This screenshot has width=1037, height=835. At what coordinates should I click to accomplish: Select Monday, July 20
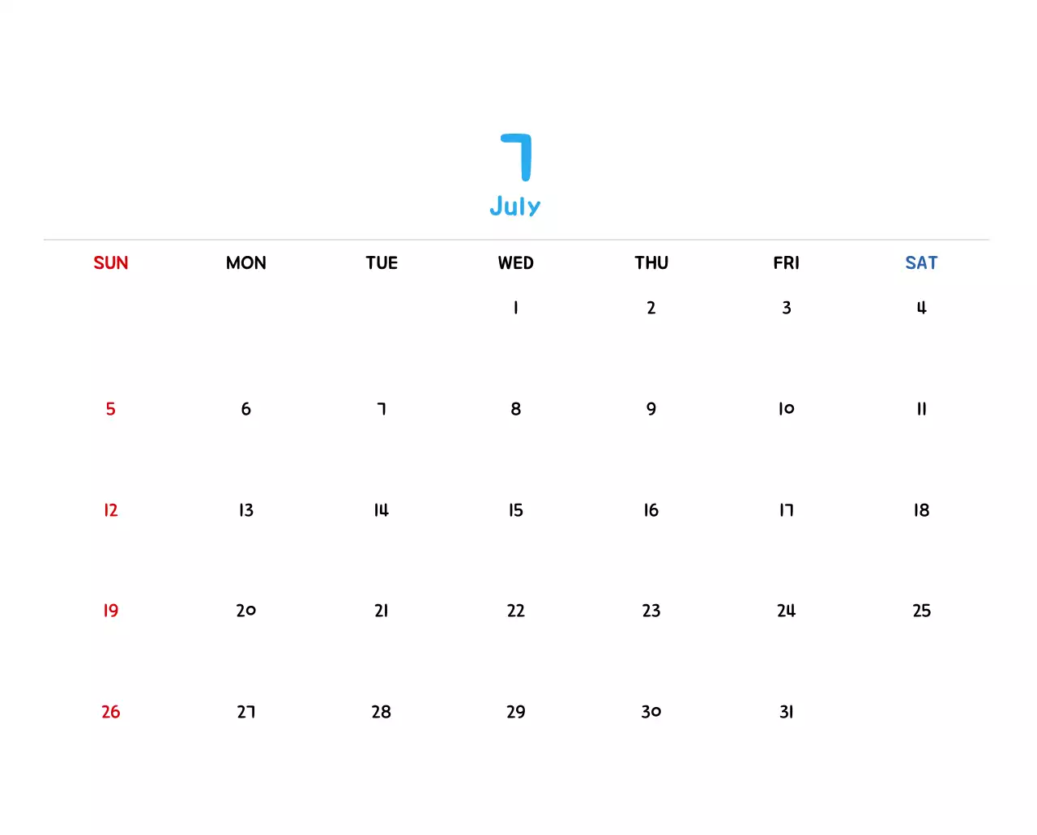point(246,611)
